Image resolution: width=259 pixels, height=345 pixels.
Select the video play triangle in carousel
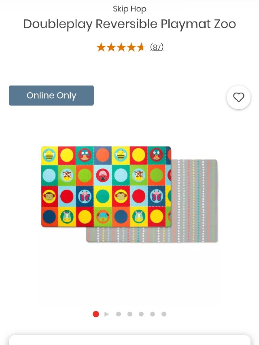(106, 314)
